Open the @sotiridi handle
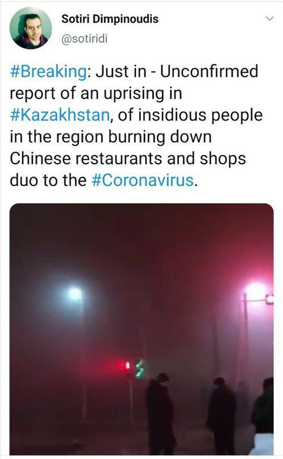This screenshot has width=283, height=459. [85, 38]
